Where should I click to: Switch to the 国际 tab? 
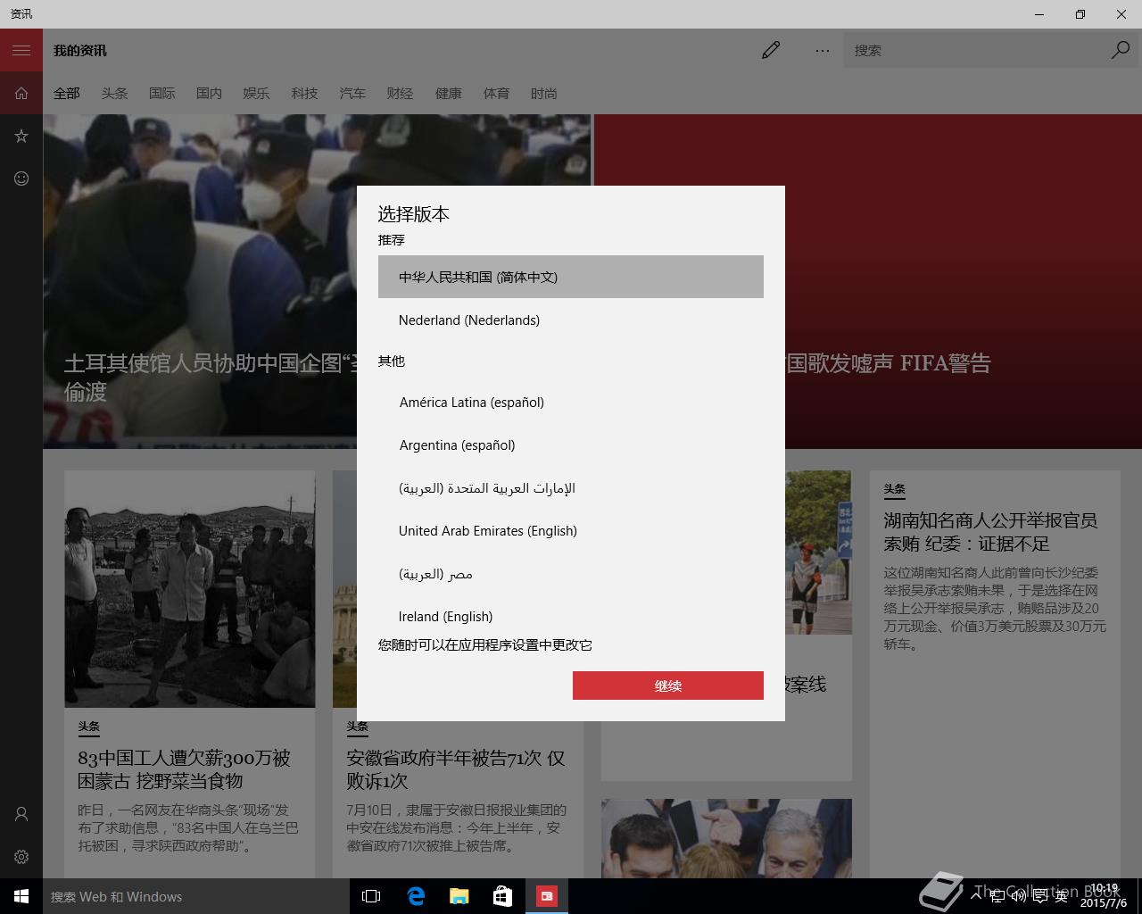pos(161,93)
